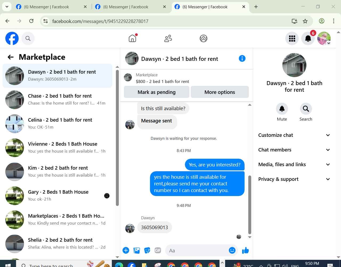Attach a photo using the image icon
Image resolution: width=341 pixels, height=267 pixels.
[x=137, y=250]
